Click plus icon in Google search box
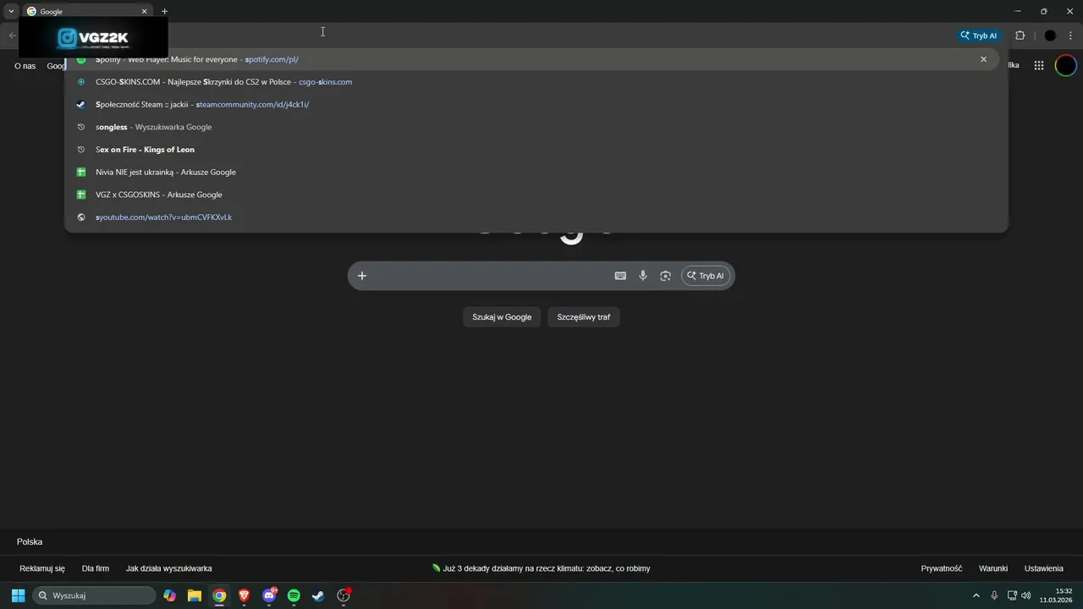 (362, 276)
